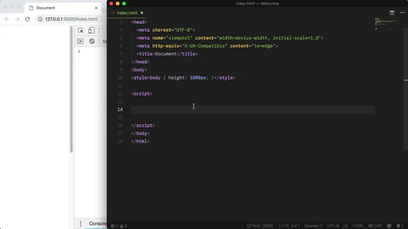Select language mode HTML in status bar
The height and width of the screenshot is (229, 408).
click(x=358, y=226)
